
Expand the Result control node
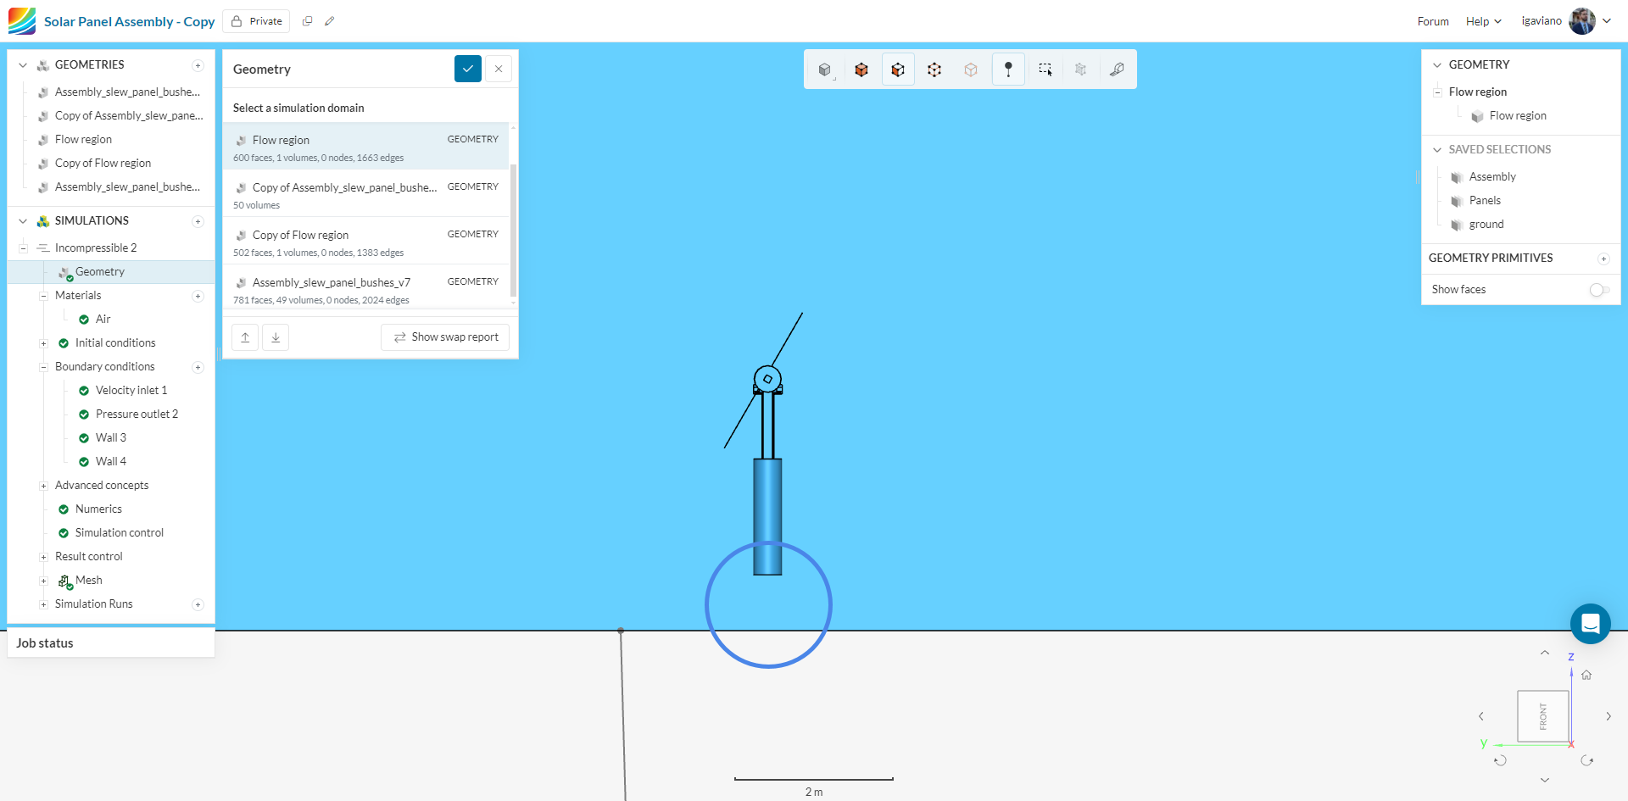(x=43, y=557)
